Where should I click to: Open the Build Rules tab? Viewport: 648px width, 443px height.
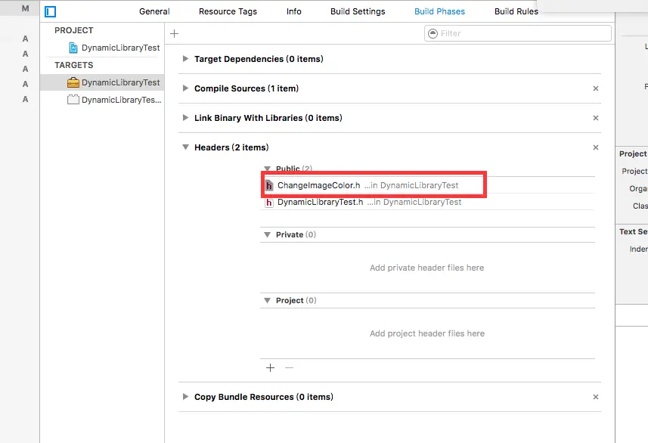click(x=516, y=11)
